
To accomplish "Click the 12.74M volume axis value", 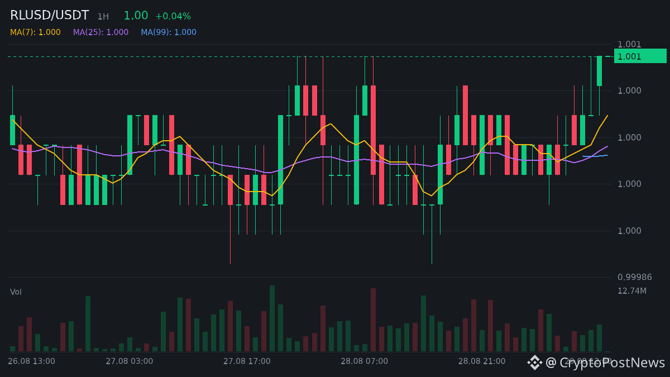I will coord(632,291).
